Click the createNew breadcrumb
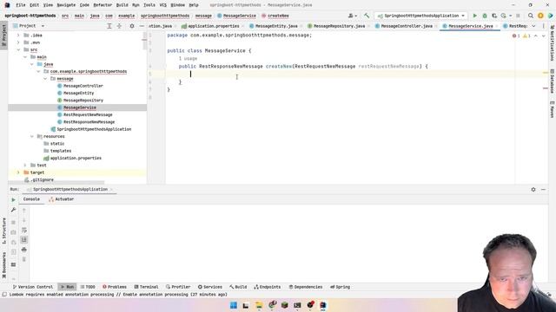The image size is (556, 312). (275, 16)
